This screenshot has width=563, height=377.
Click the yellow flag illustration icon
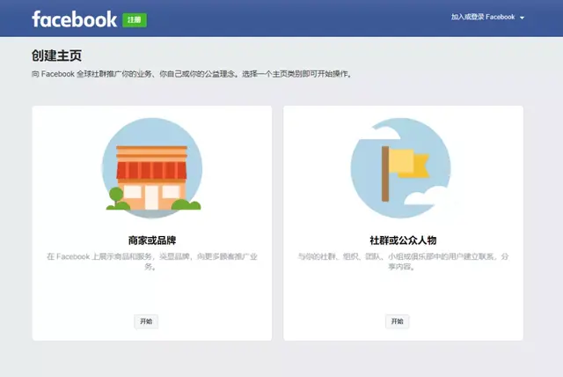[x=401, y=168]
